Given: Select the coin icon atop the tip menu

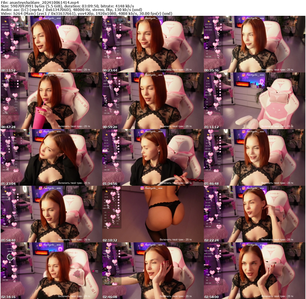Looking at the screenshot, I should pos(5,21).
